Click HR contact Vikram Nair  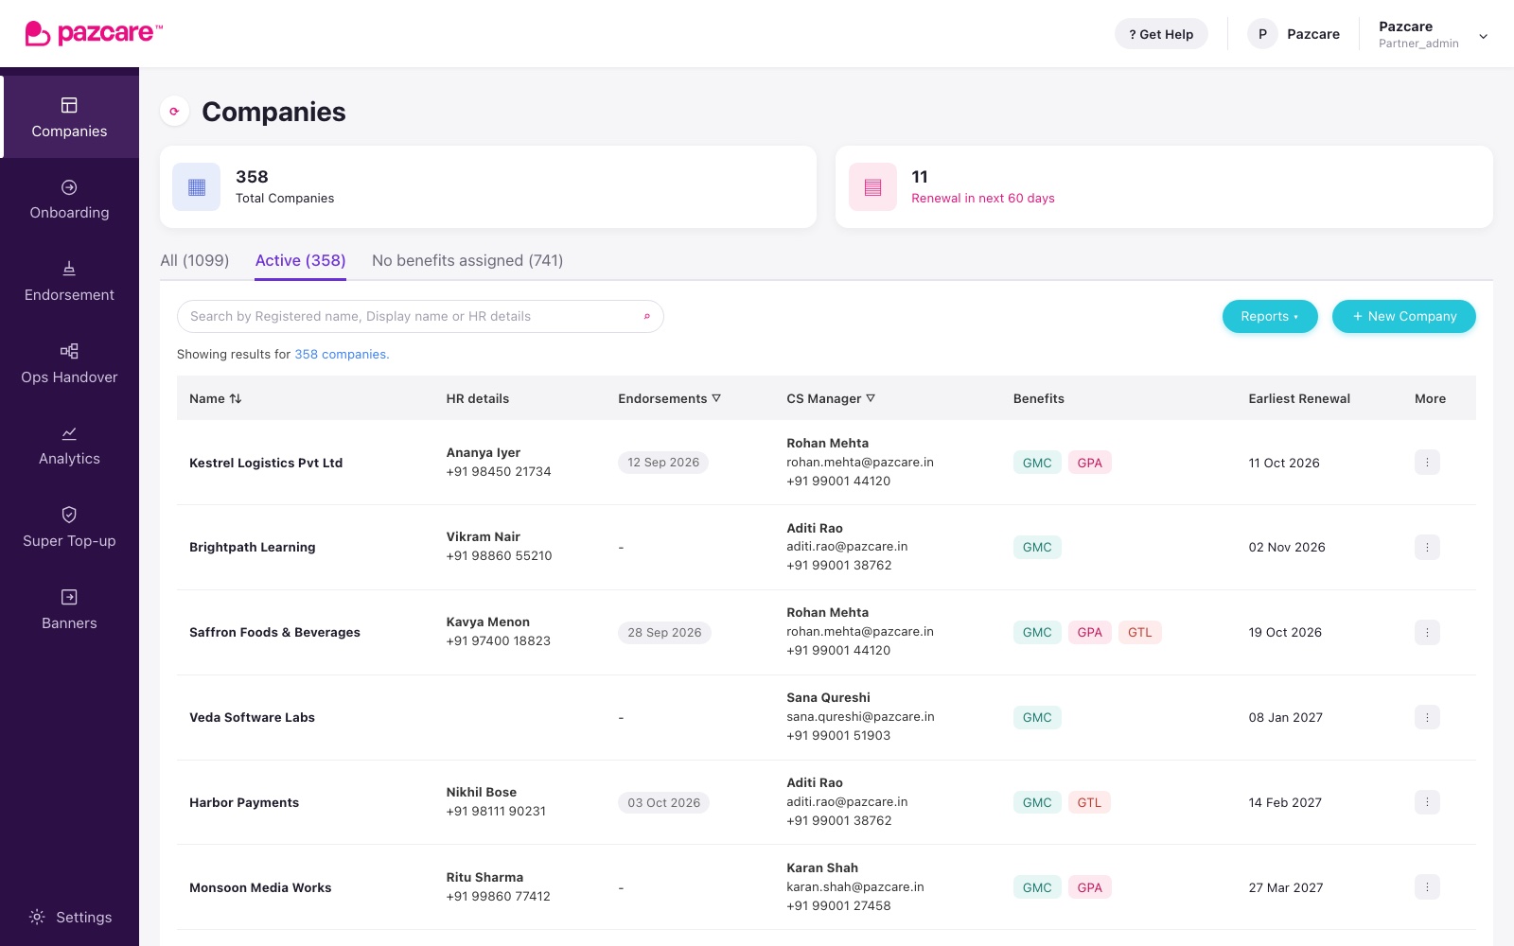484,536
